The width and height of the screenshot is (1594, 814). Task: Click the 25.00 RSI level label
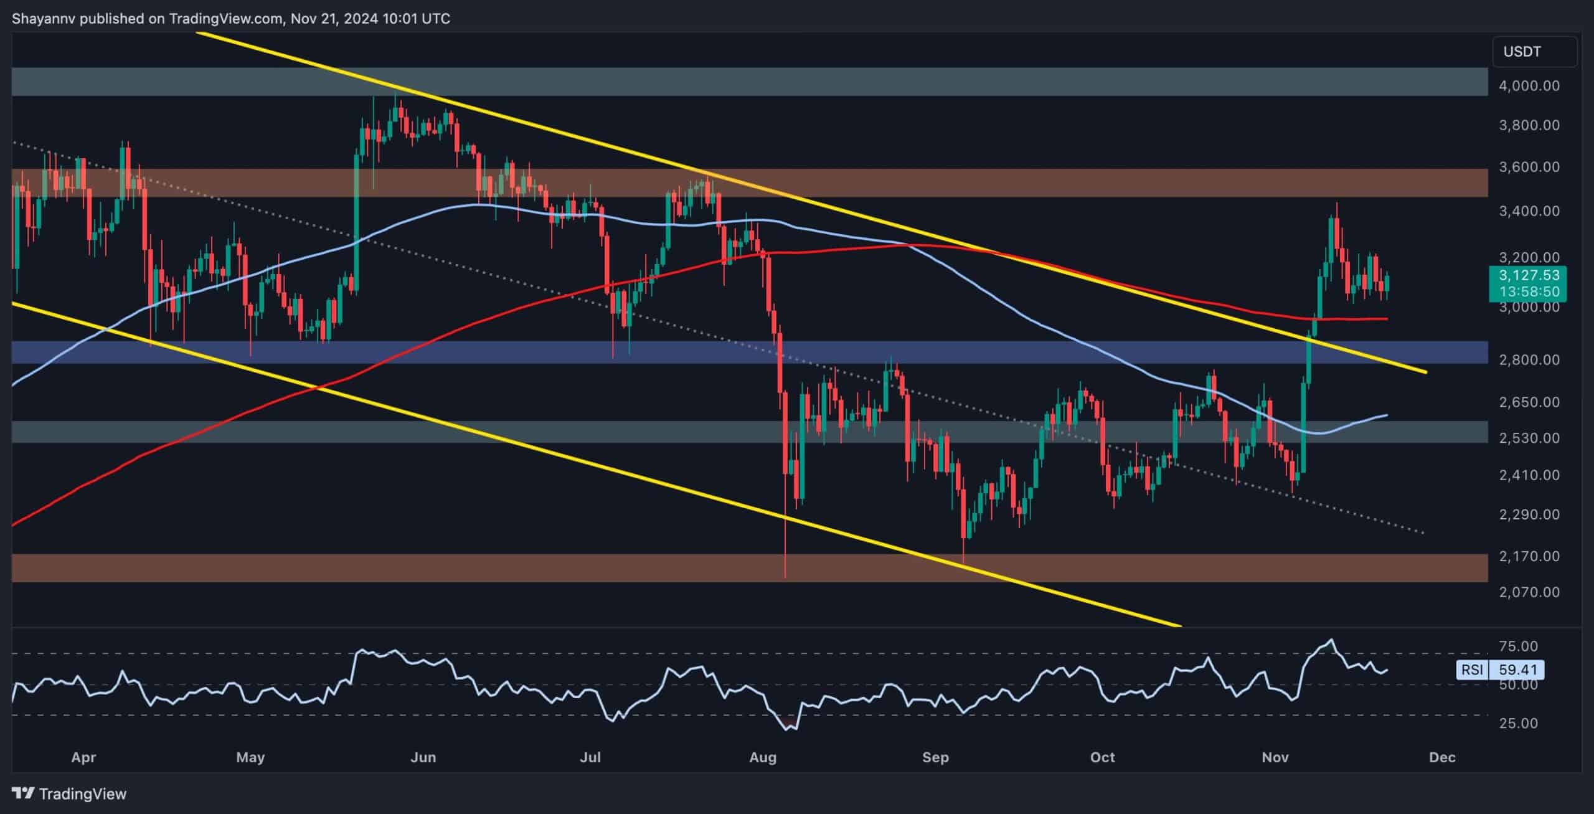(x=1518, y=723)
